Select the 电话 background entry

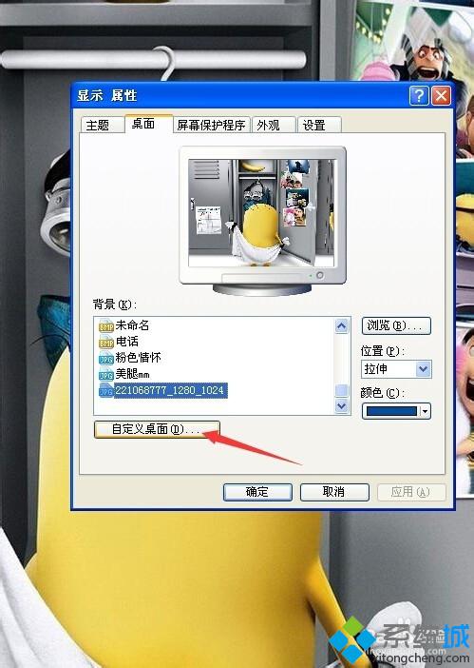(126, 342)
